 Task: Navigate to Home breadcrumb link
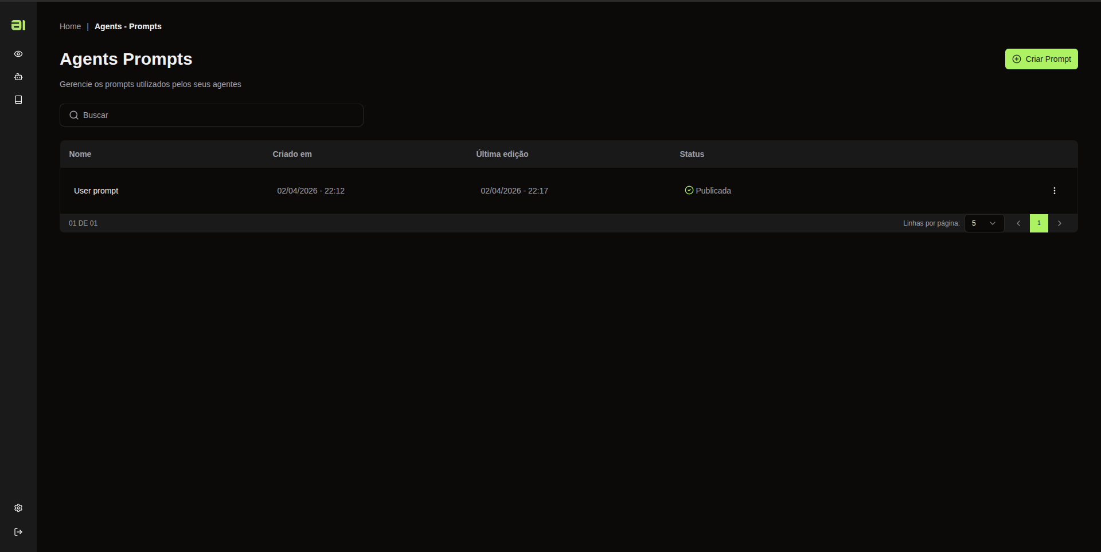coord(70,26)
